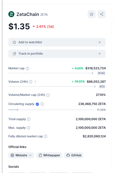Click the Volume/Market cap info icon
114x173 pixels.
coord(48,95)
